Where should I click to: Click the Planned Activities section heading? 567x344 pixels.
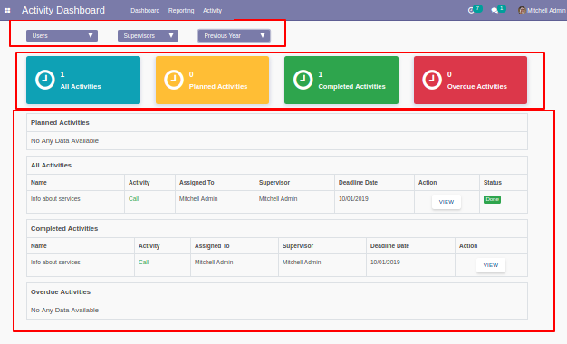tap(60, 123)
